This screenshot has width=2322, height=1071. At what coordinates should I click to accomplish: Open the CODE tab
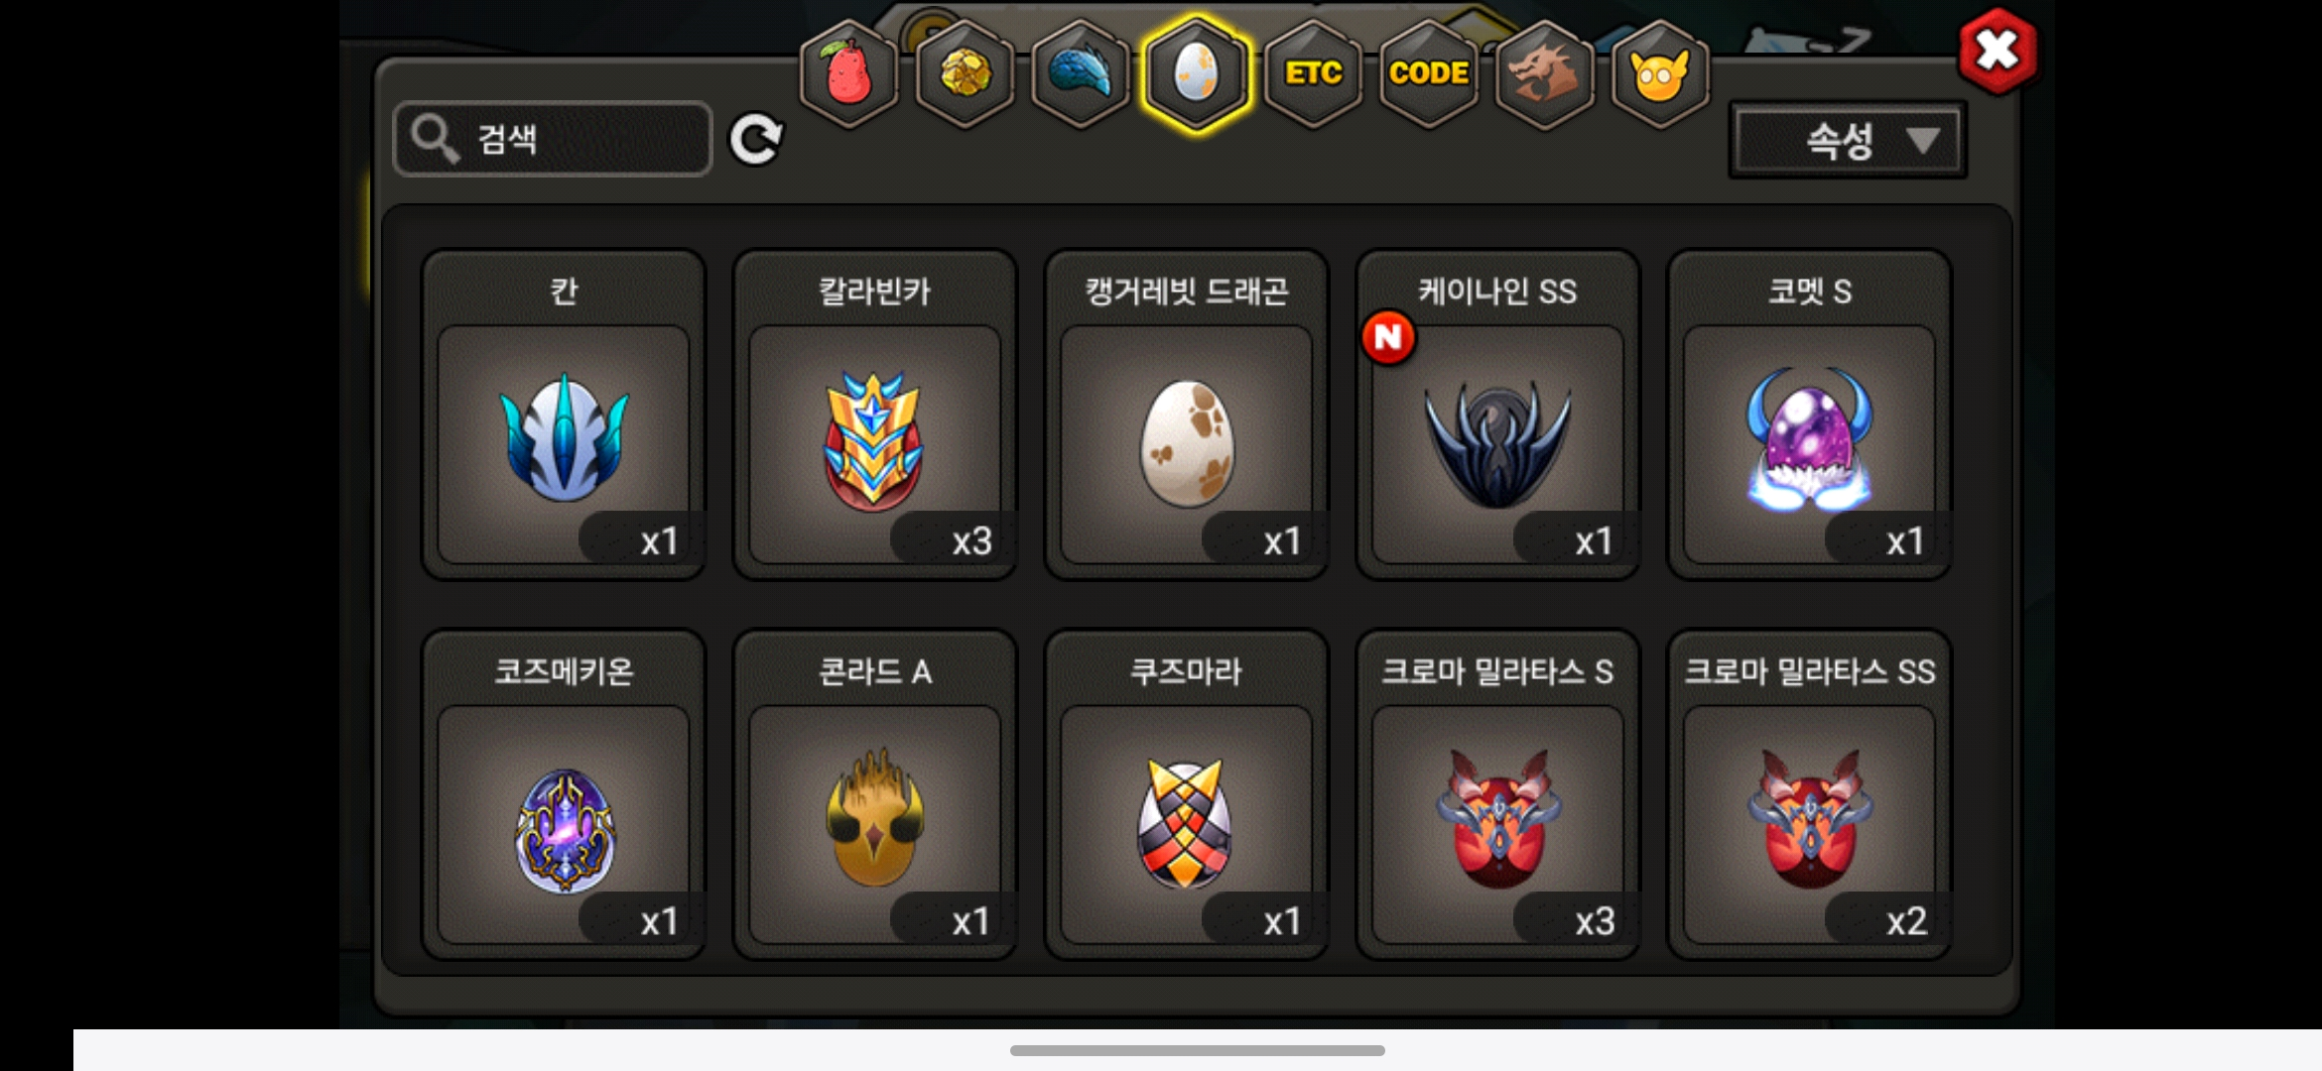(x=1429, y=73)
